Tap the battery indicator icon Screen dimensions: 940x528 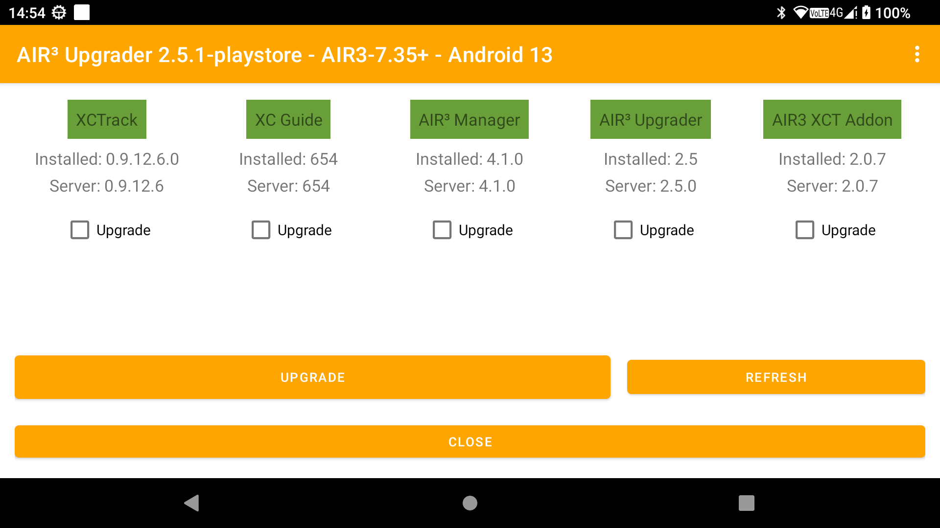tap(866, 12)
